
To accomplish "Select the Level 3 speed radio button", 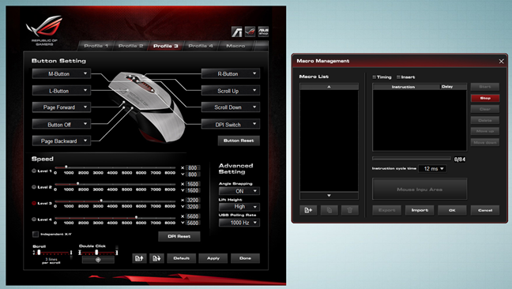I will (34, 203).
